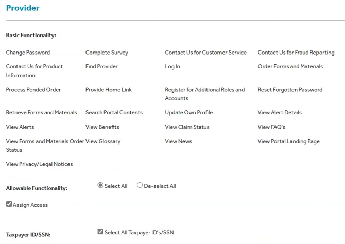Screen dimensions: 345x244
Task: Click View Privacy/Legal Notices
Action: point(39,164)
